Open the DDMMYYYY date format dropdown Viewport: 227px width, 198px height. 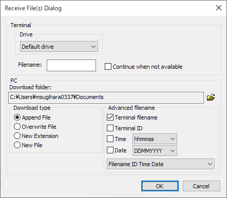155,151
